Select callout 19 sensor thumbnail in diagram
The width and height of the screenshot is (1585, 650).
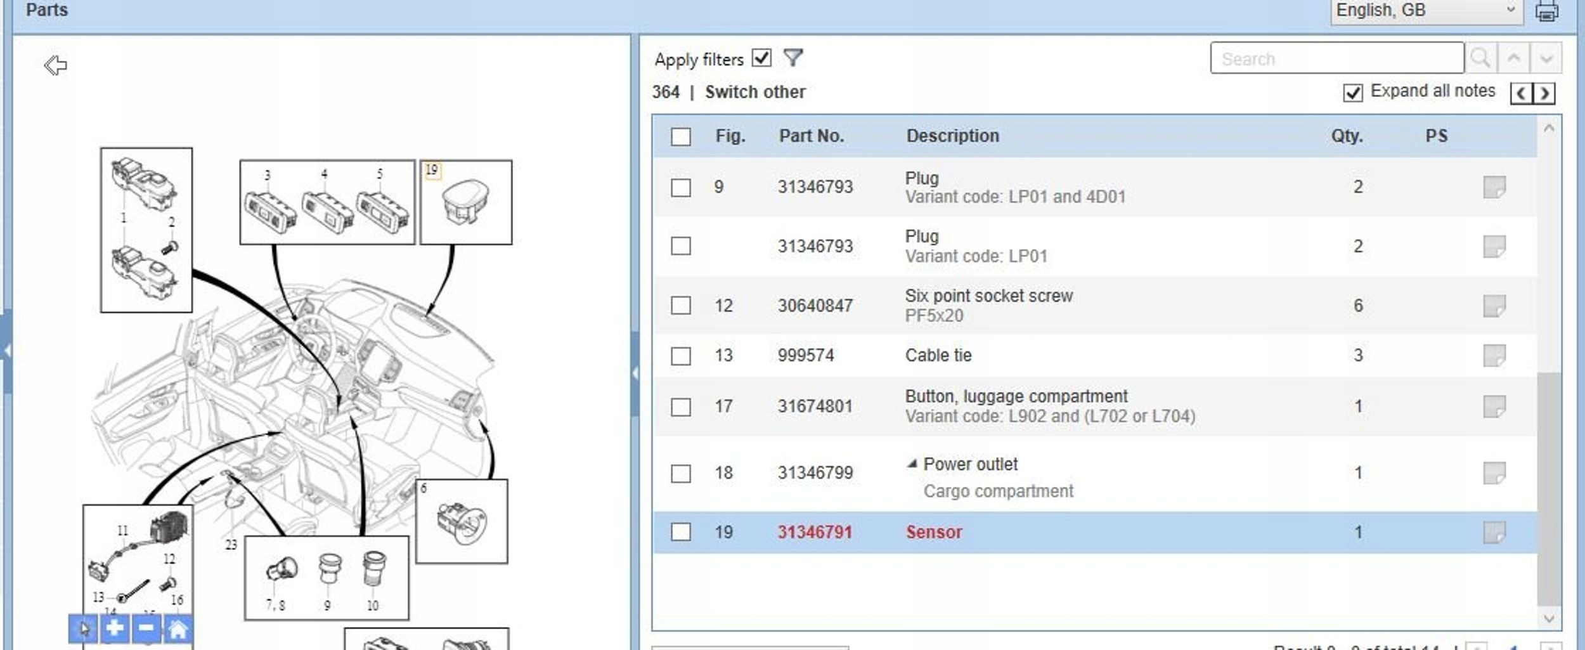coord(466,202)
